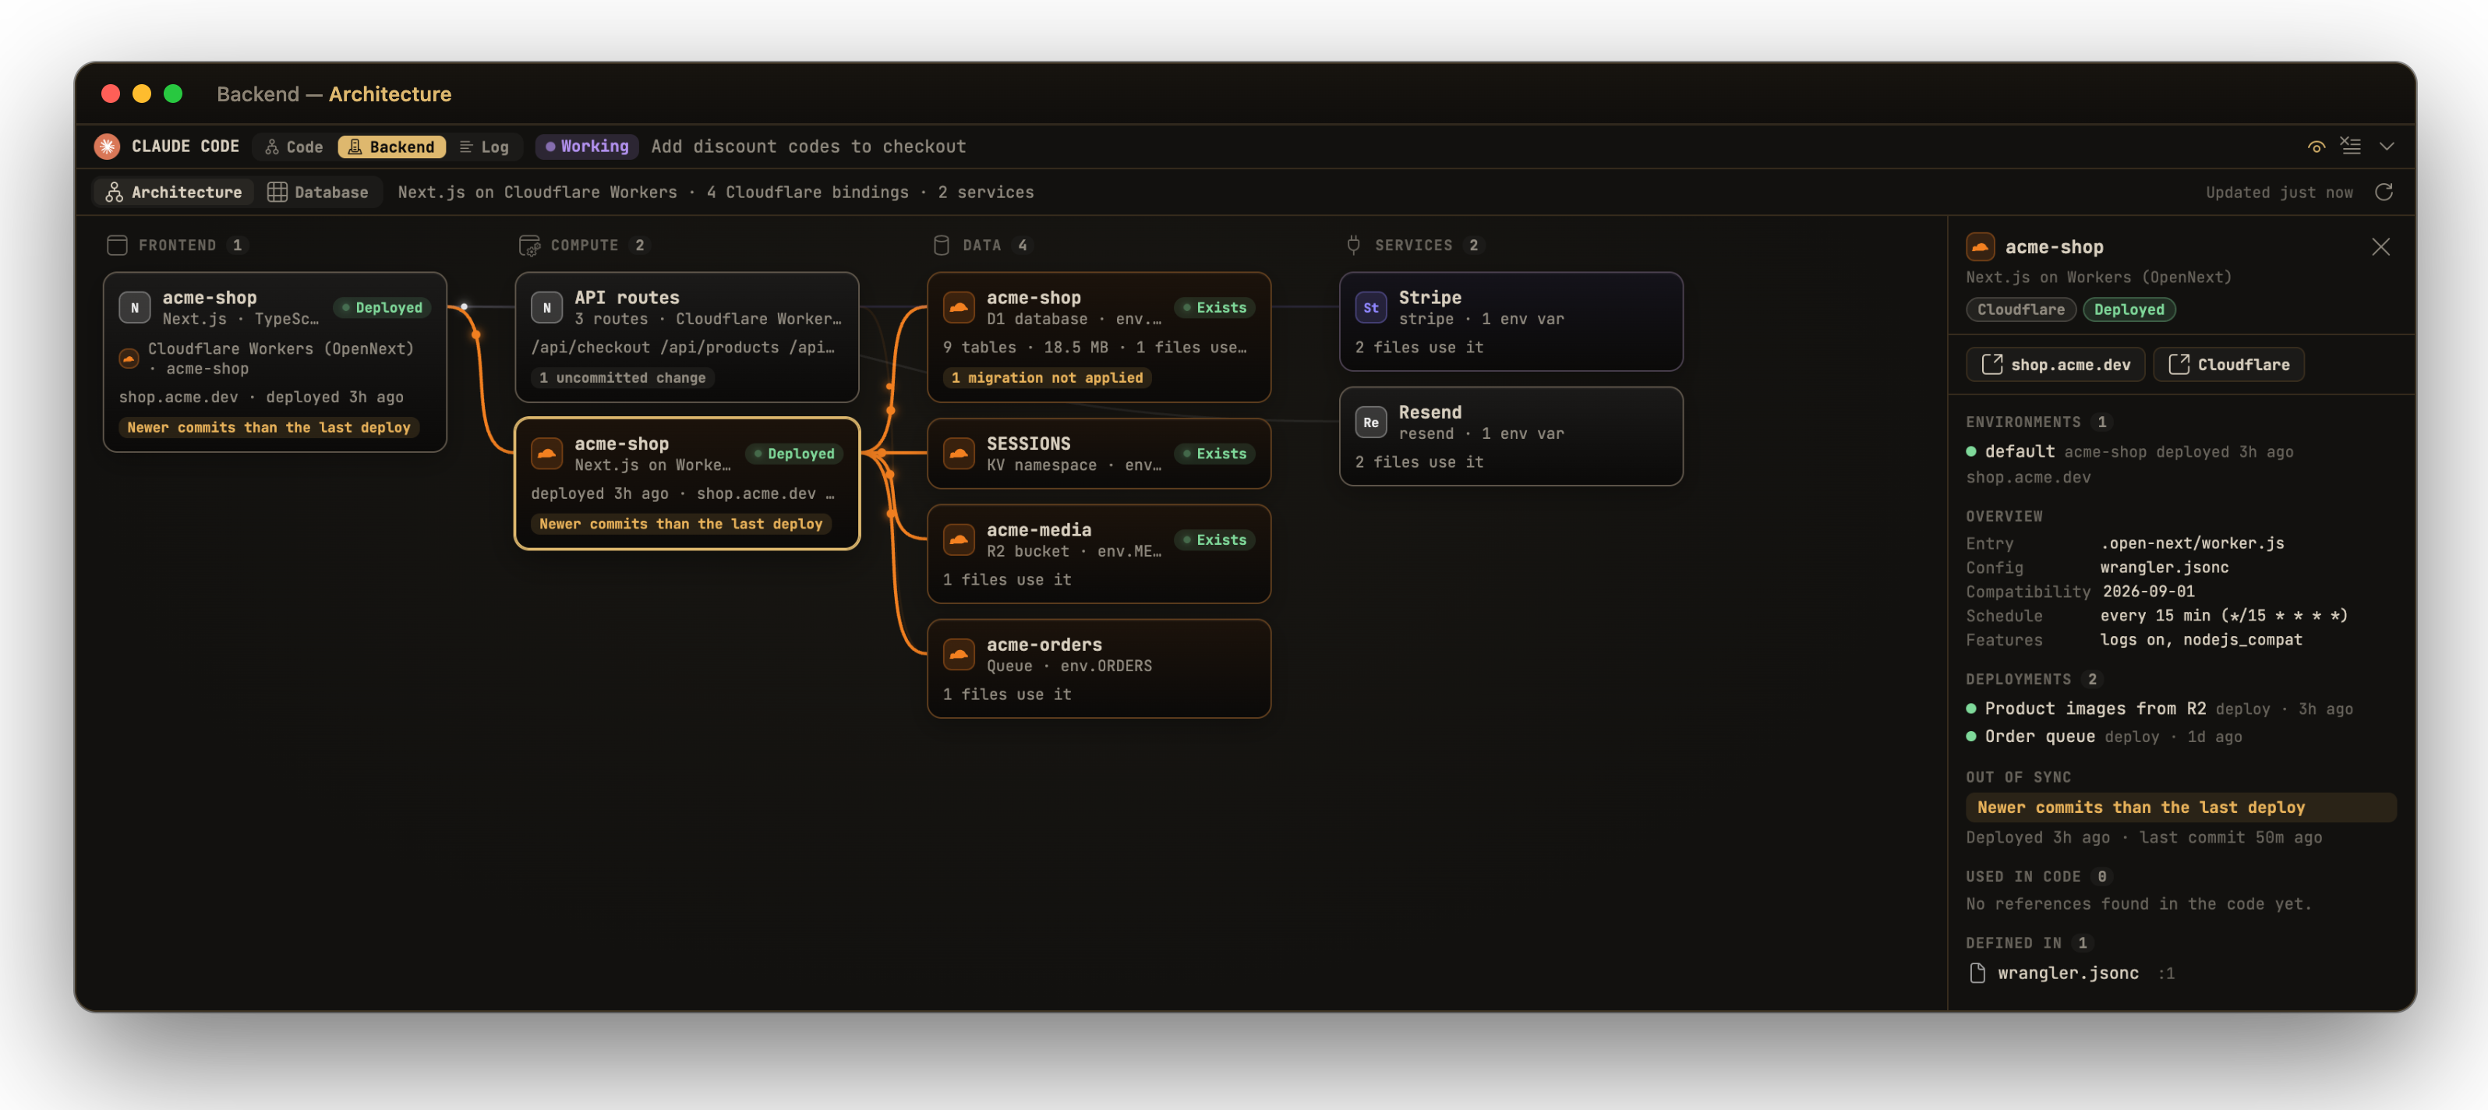Screen dimensions: 2488x1110
Task: Click the Data column cylinder icon
Action: tap(941, 246)
